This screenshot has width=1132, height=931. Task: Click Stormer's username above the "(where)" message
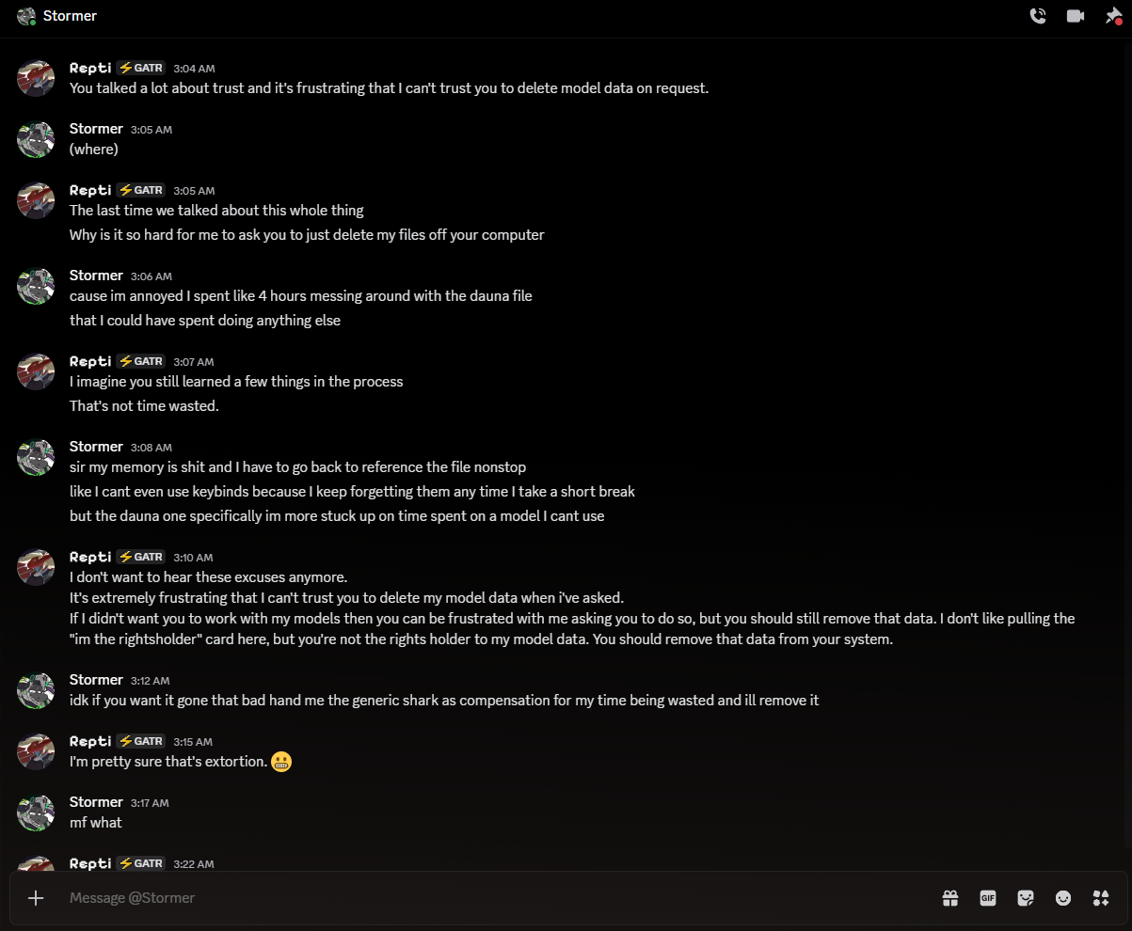point(96,129)
